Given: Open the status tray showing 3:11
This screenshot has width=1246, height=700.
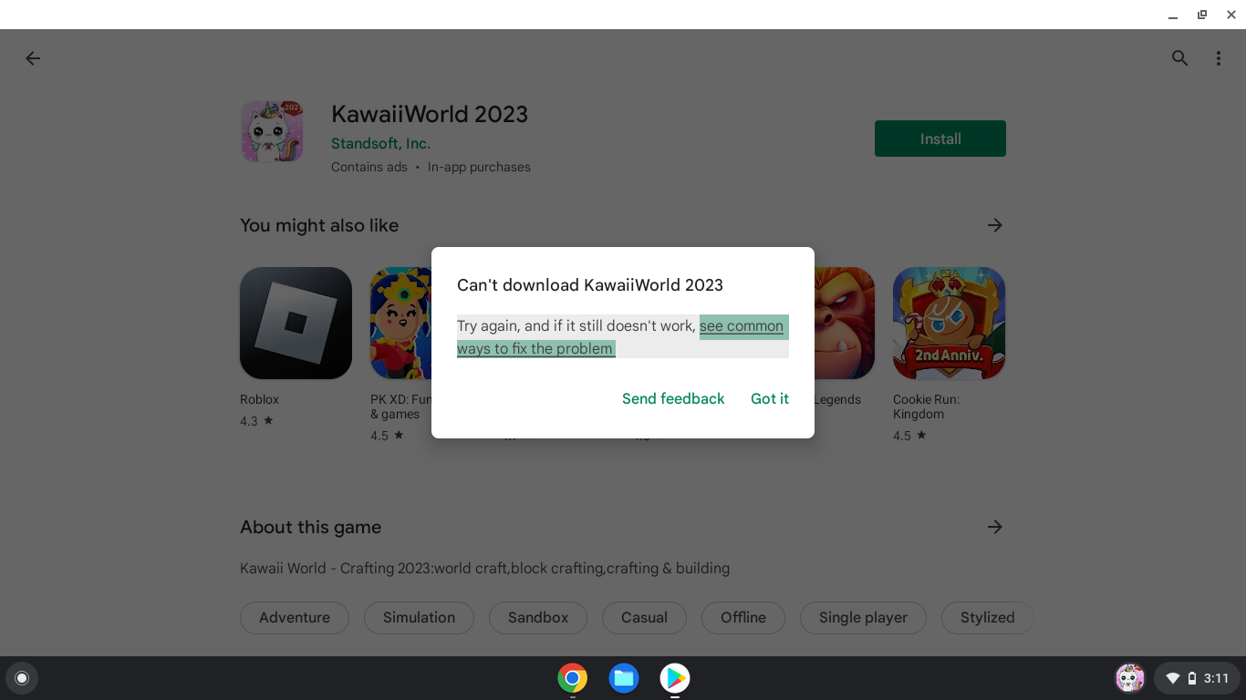Looking at the screenshot, I should point(1198,678).
